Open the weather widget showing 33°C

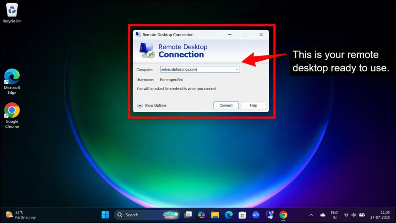(x=21, y=215)
